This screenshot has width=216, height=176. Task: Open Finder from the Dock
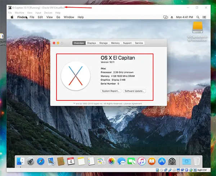tap(21, 161)
